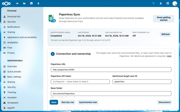The width and height of the screenshot is (180, 112).
Task: Click the icon beside personal Sharing
Action: coord(4,32)
